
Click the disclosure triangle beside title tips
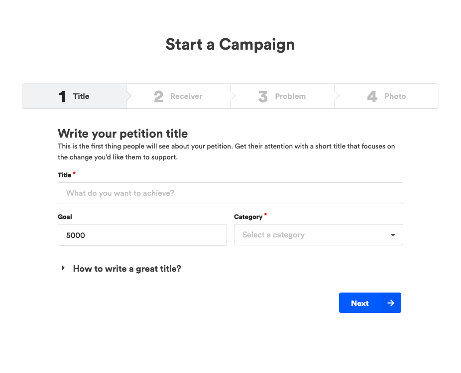pyautogui.click(x=63, y=268)
